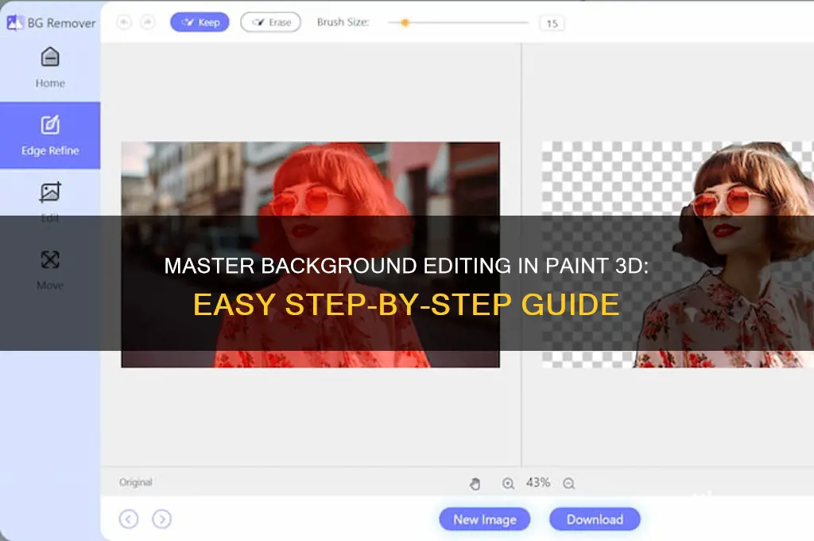Click the Brush Size label

tap(343, 22)
